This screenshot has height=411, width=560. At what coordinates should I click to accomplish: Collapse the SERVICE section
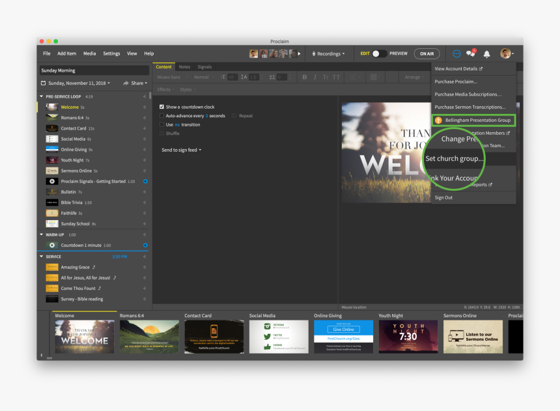[42, 256]
